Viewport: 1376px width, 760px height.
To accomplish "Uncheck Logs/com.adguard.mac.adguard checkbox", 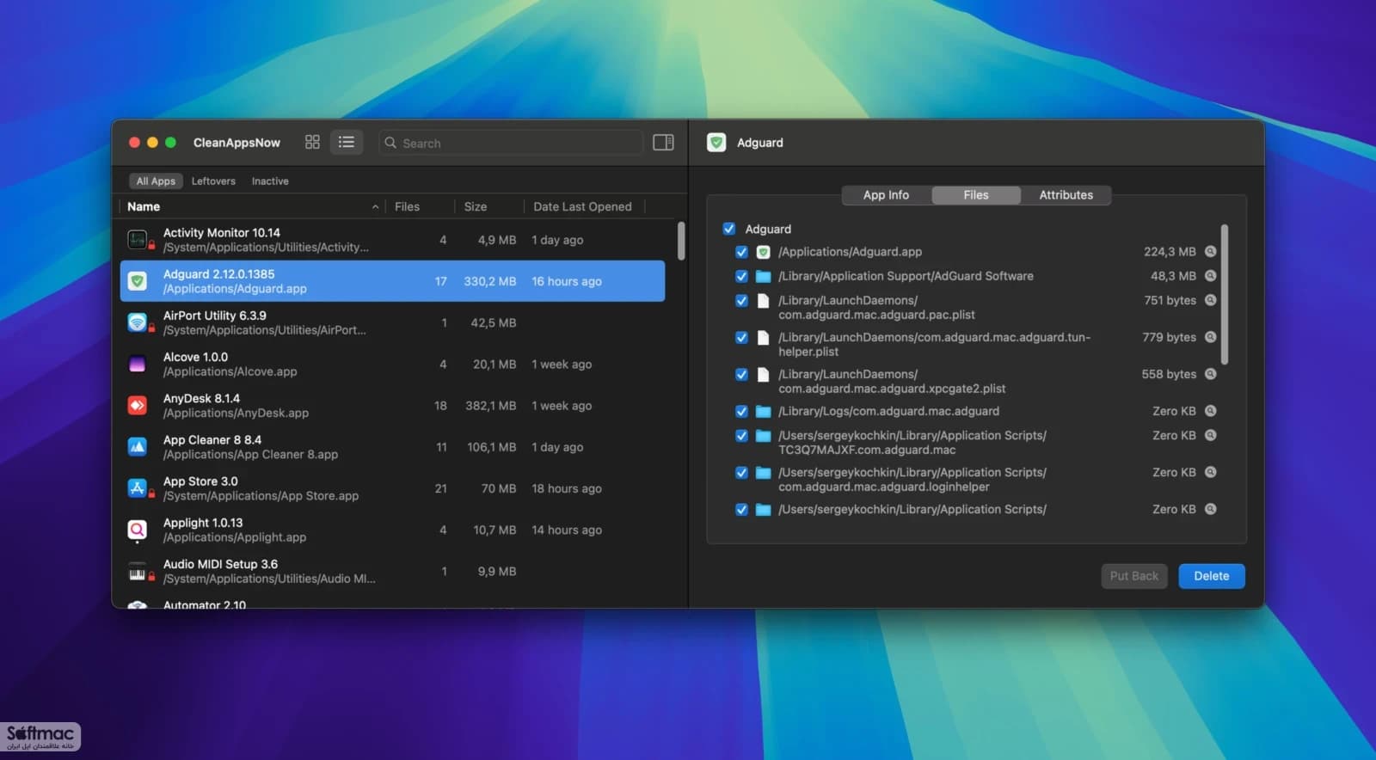I will [x=741, y=412].
